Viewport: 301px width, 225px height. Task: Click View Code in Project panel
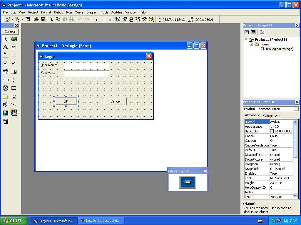click(x=247, y=32)
